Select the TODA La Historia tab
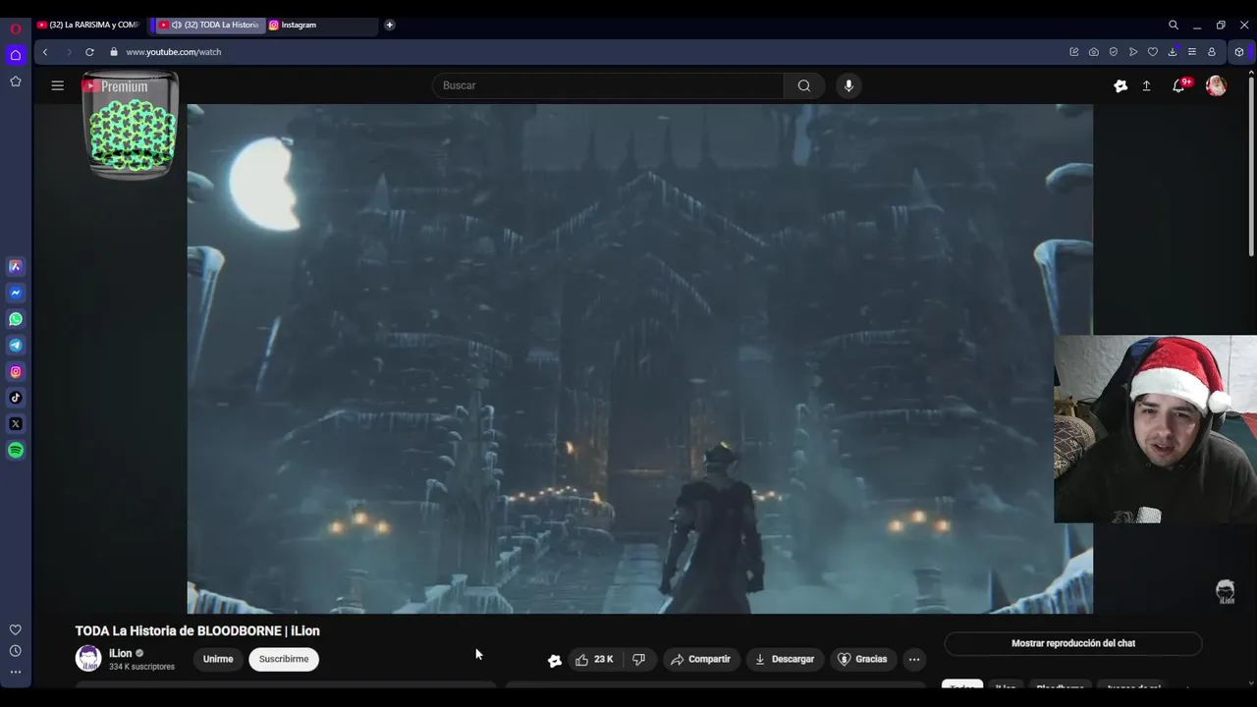This screenshot has width=1257, height=707. pyautogui.click(x=209, y=25)
